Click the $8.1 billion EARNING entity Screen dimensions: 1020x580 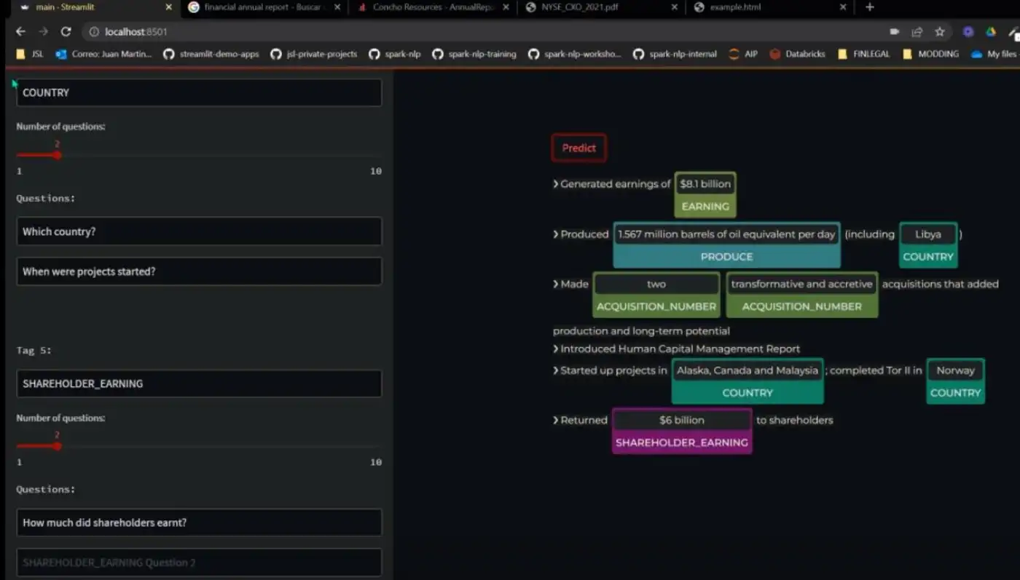(x=705, y=194)
